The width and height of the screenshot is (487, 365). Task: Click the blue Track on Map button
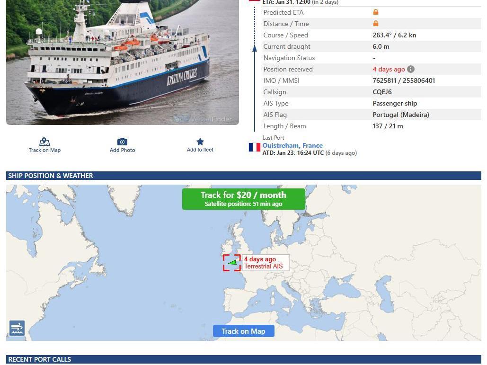pyautogui.click(x=243, y=331)
